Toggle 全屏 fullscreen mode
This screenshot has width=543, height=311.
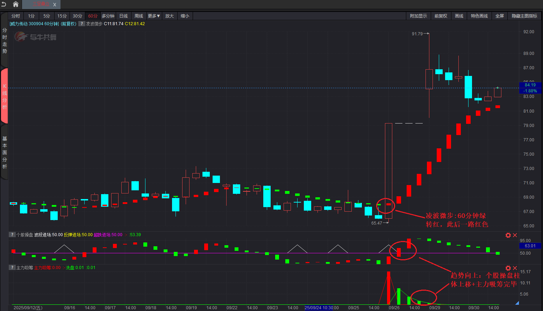pos(499,16)
